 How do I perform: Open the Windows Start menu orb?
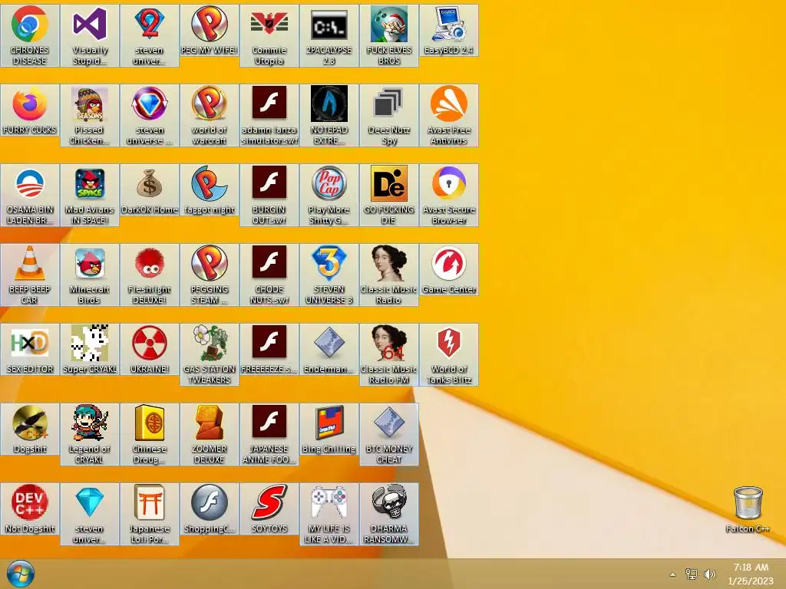click(21, 574)
